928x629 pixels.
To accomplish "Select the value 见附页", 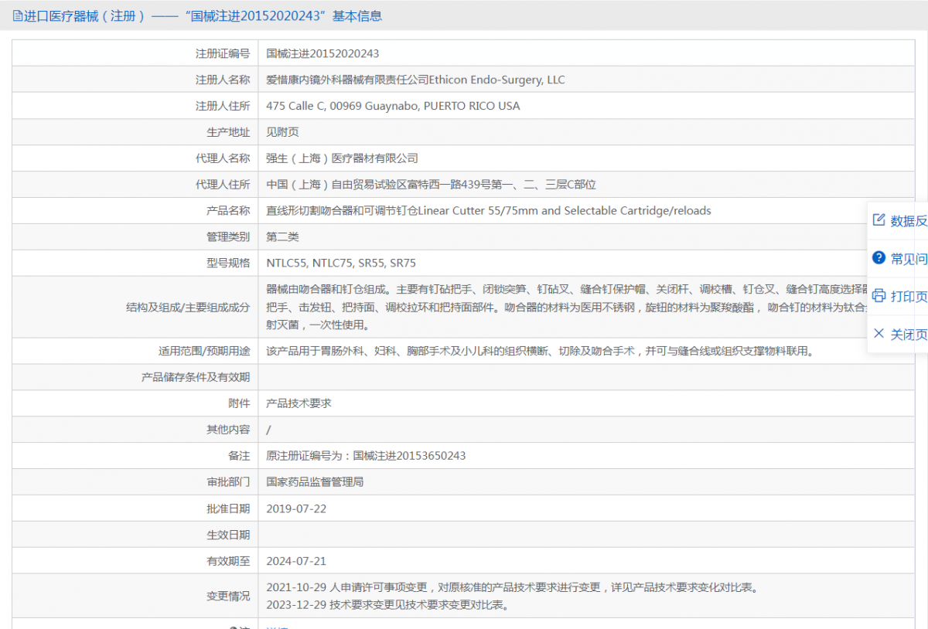I will point(282,132).
